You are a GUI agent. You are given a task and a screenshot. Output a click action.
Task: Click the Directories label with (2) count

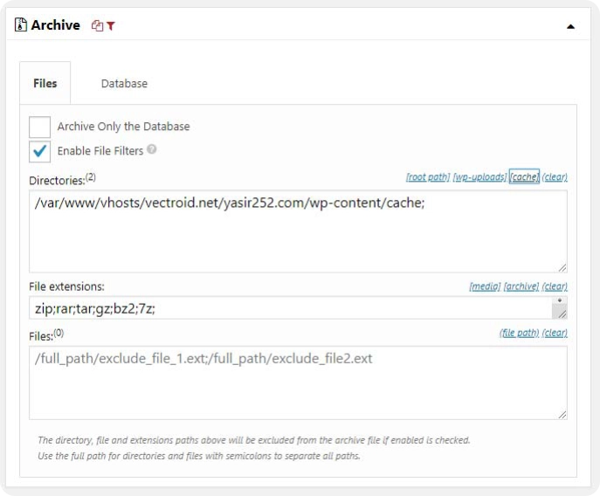click(x=62, y=179)
